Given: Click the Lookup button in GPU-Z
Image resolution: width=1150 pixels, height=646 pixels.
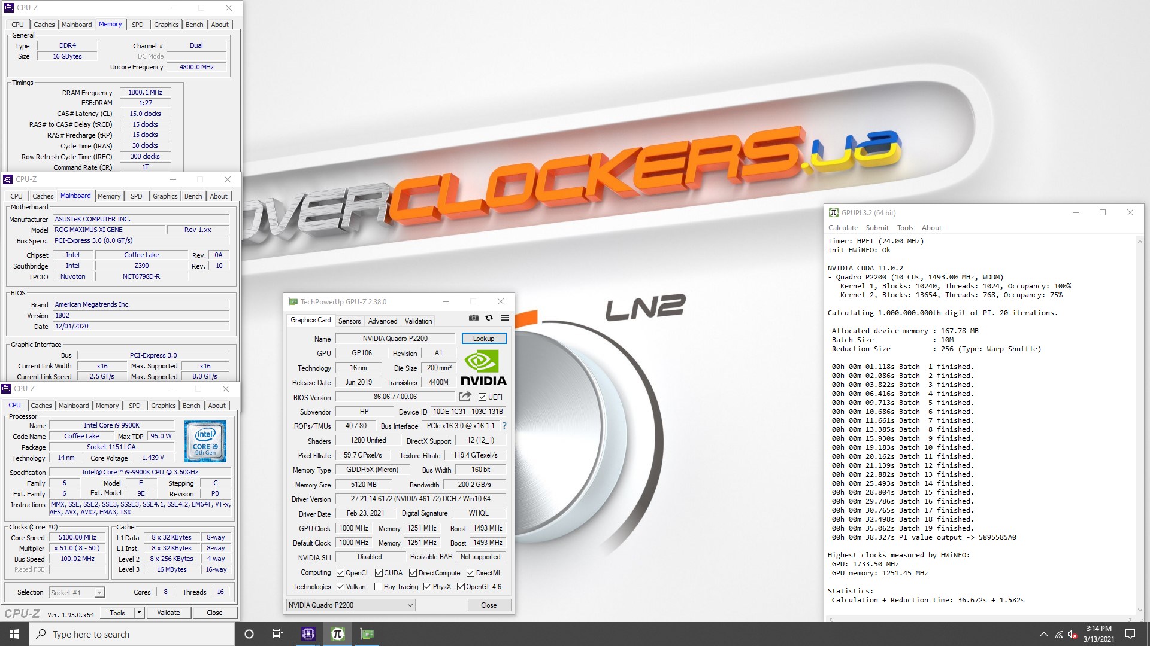Looking at the screenshot, I should [484, 339].
